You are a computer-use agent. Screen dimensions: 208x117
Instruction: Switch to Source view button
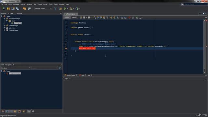[x=67, y=18]
